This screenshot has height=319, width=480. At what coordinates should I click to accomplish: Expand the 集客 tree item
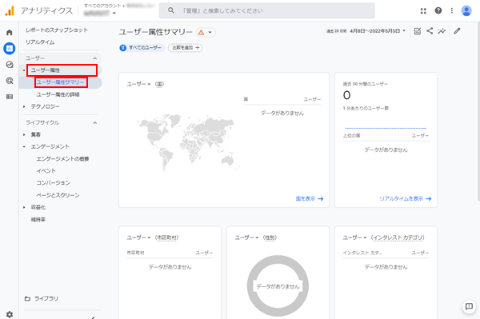pos(24,134)
